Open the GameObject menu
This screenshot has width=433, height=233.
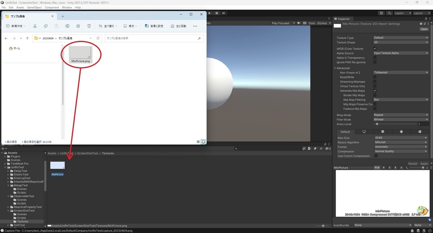pos(34,7)
